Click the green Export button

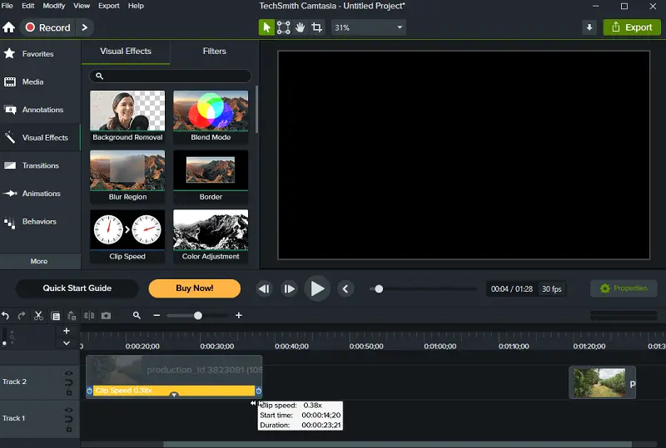[x=632, y=27]
